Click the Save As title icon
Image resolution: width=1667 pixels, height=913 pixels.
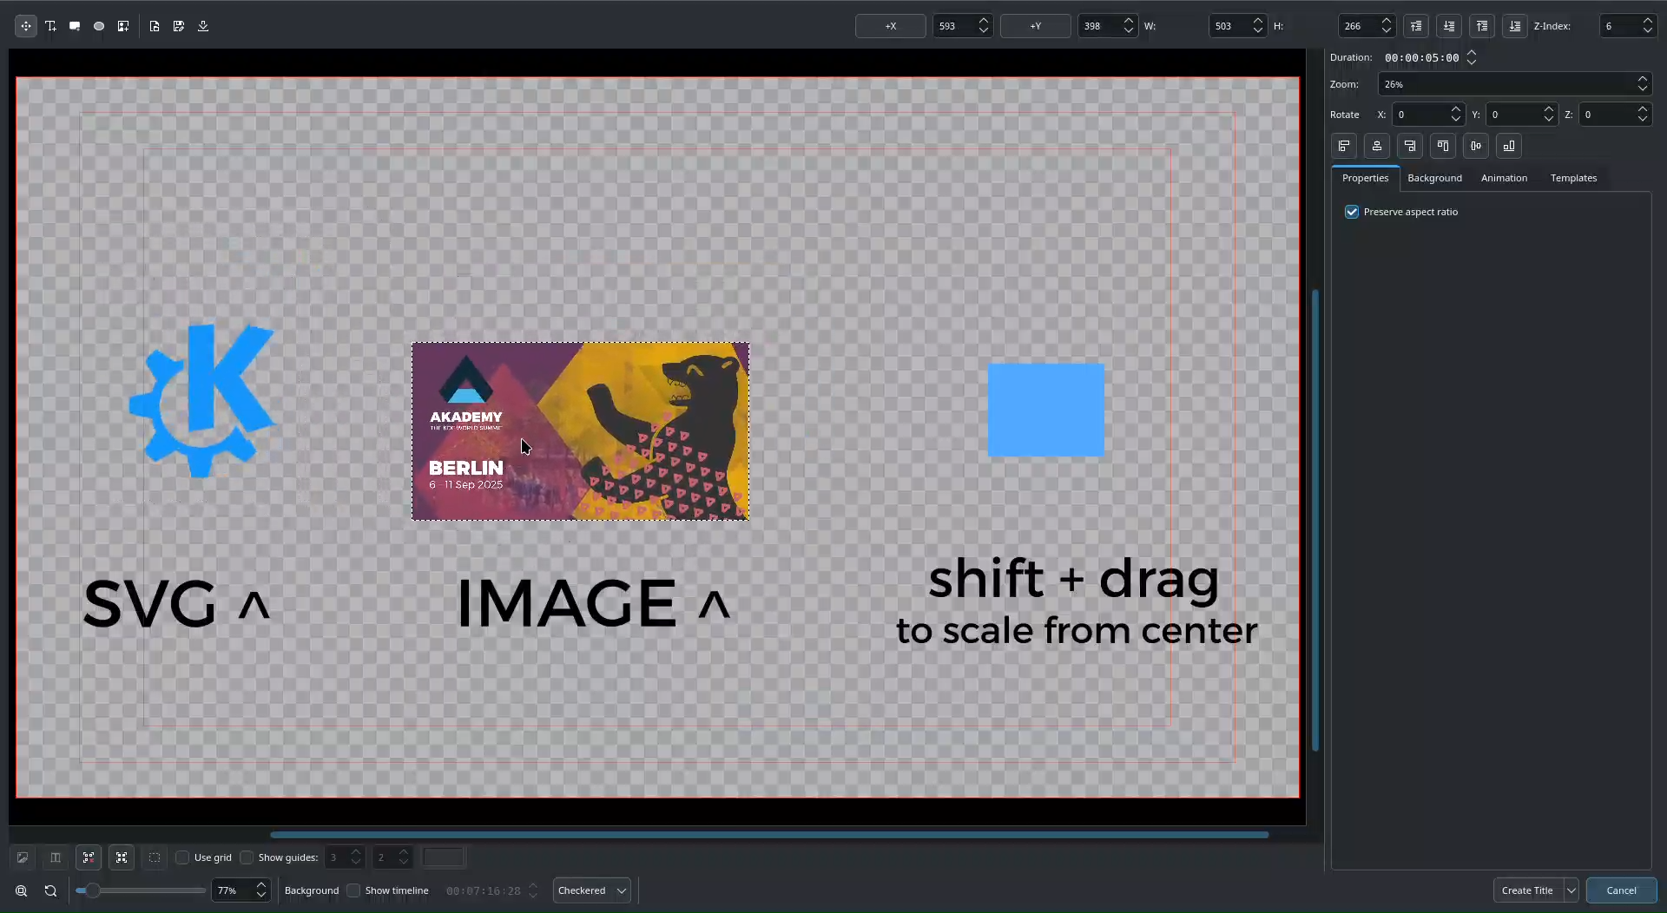pyautogui.click(x=179, y=26)
